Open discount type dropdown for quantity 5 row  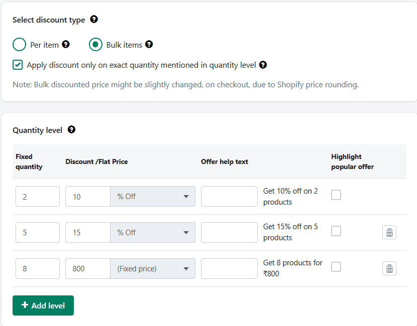coord(153,233)
